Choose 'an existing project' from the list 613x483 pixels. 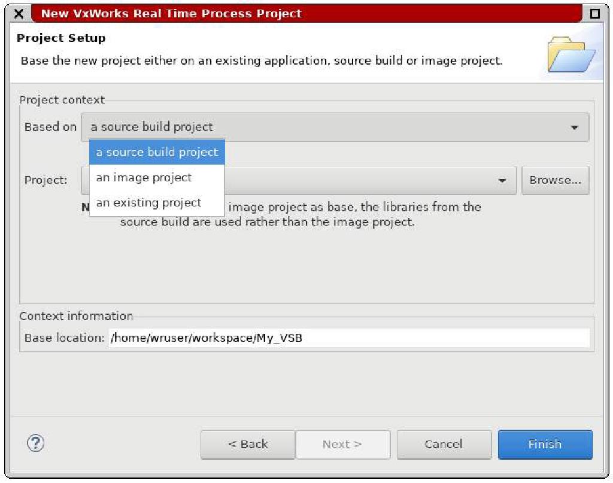coord(148,202)
